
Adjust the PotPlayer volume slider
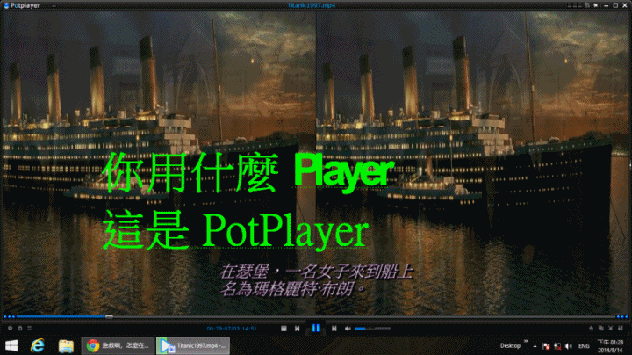pyautogui.click(x=373, y=329)
